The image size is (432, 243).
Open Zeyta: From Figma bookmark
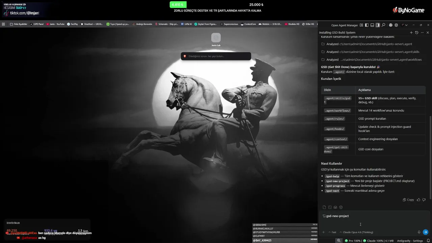tap(206, 24)
